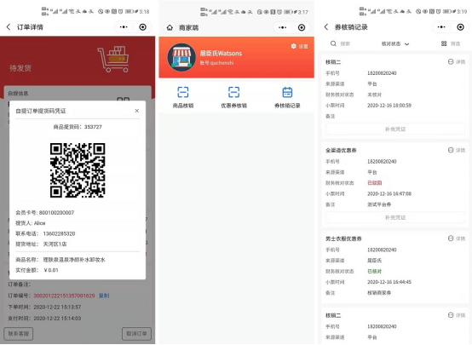The image size is (472, 345).
Task: Open settings gear on Watsons banner
Action: click(x=293, y=46)
